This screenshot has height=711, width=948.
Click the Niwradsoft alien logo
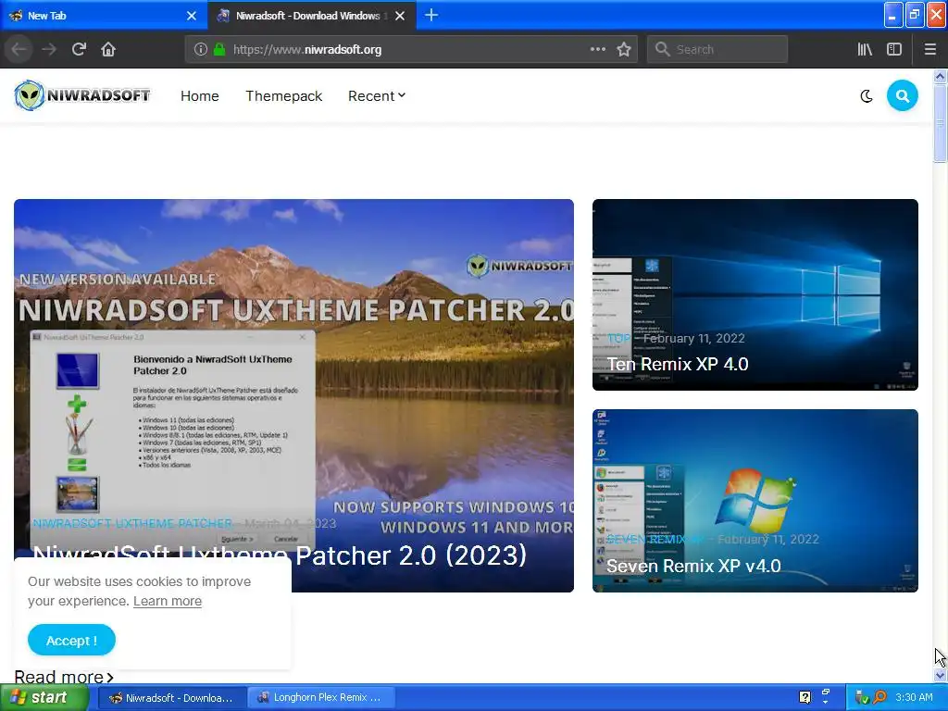tap(82, 95)
